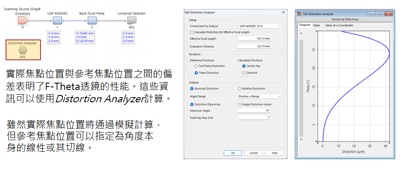Edit the Effective Focal Length field

[254, 39]
